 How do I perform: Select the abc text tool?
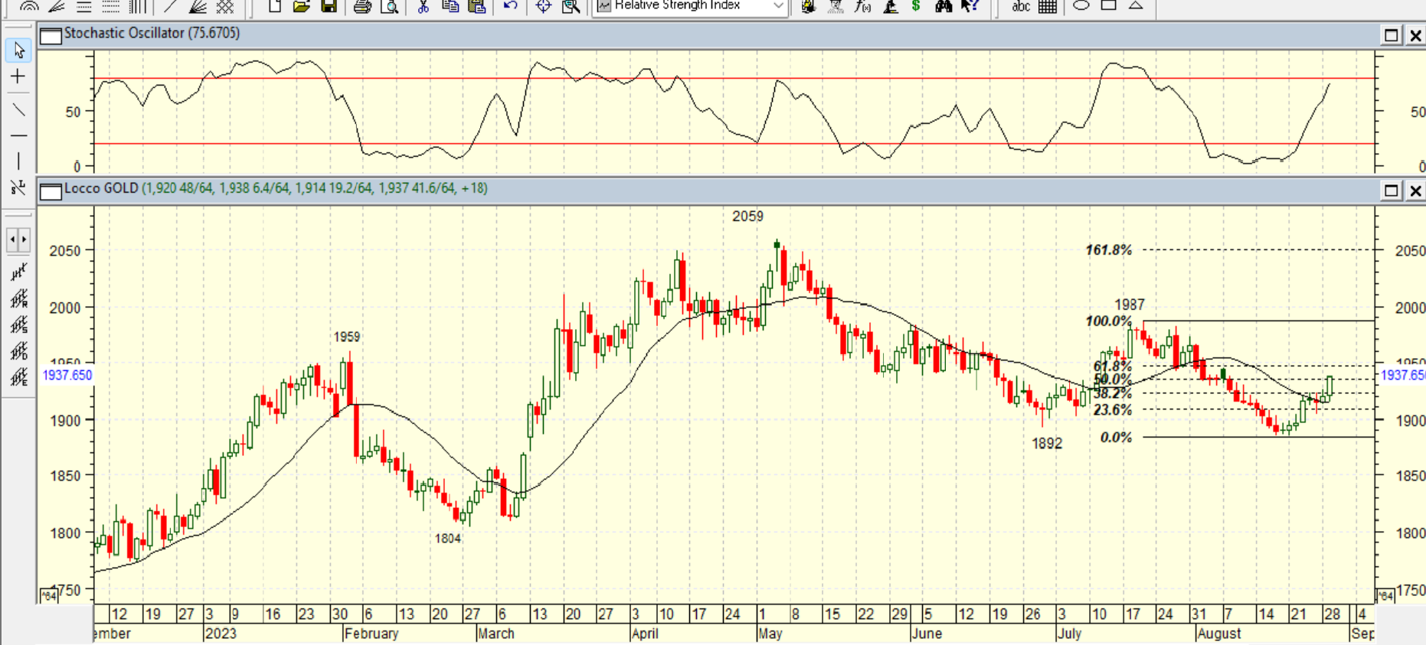pos(1021,6)
